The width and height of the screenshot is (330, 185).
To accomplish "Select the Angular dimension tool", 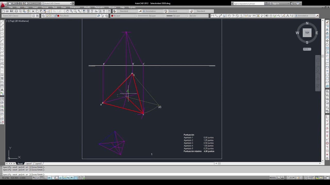I will pyautogui.click(x=241, y=16).
